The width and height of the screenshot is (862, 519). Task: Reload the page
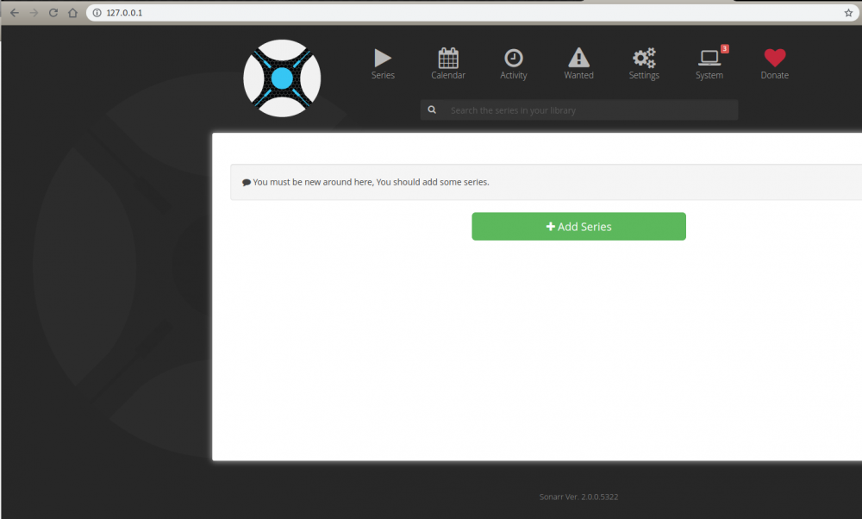pos(53,13)
